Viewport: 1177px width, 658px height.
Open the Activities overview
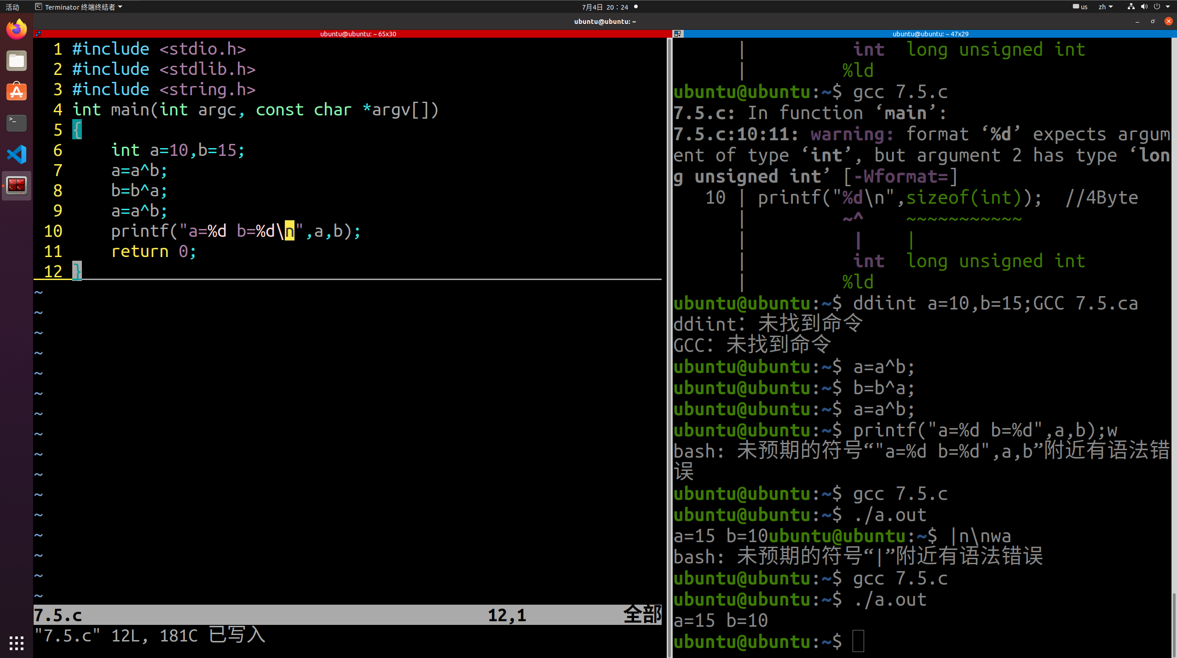12,7
